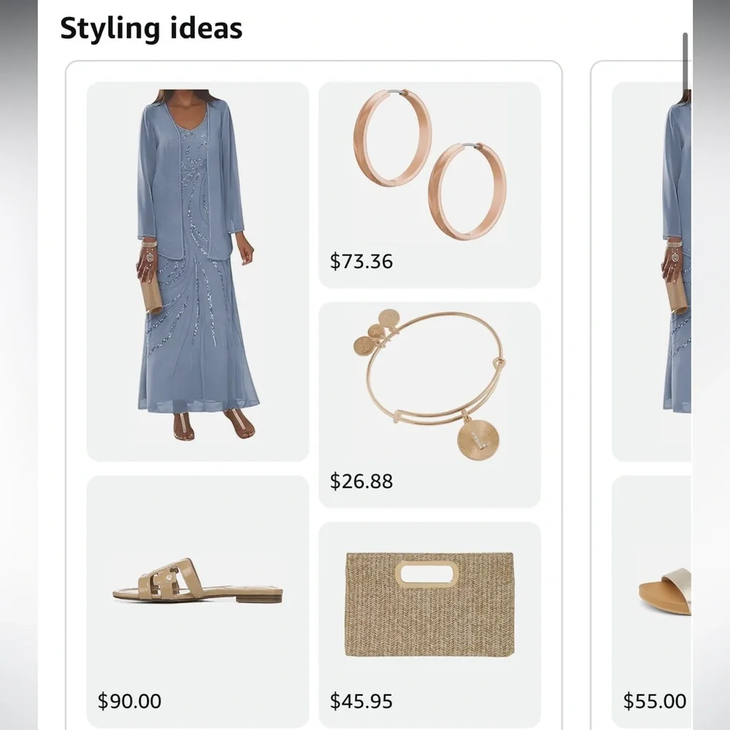Screen dimensions: 730x730
Task: Open the blue beaded dress model image
Action: point(198,272)
